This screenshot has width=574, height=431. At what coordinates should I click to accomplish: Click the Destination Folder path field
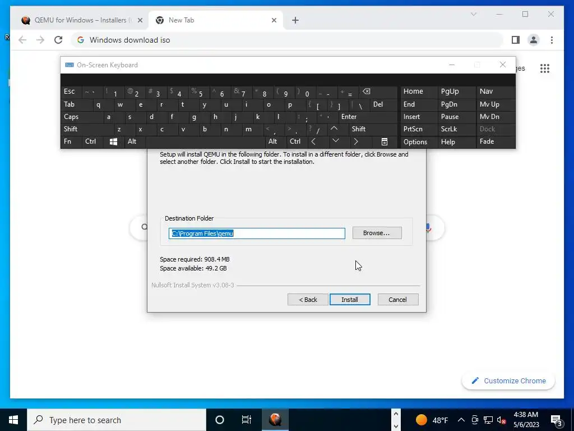[x=257, y=233]
